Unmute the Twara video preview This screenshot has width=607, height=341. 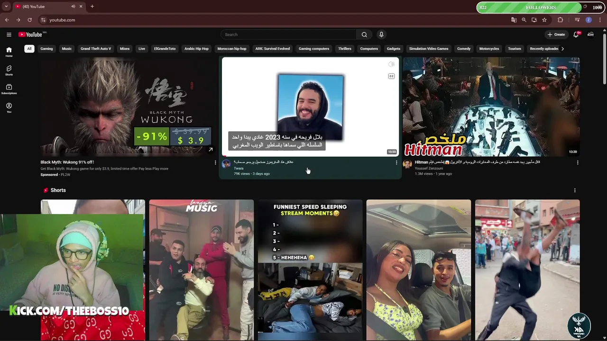[x=391, y=64]
